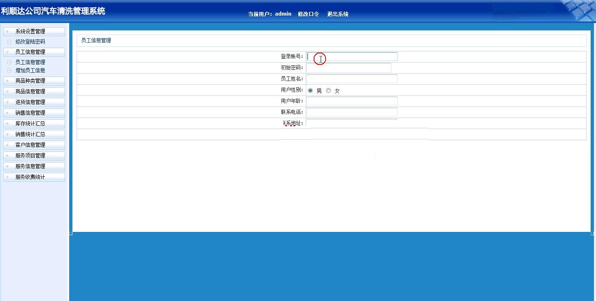The image size is (596, 301).
Task: Expand the 商品种类管理 menu section
Action: pyautogui.click(x=34, y=81)
